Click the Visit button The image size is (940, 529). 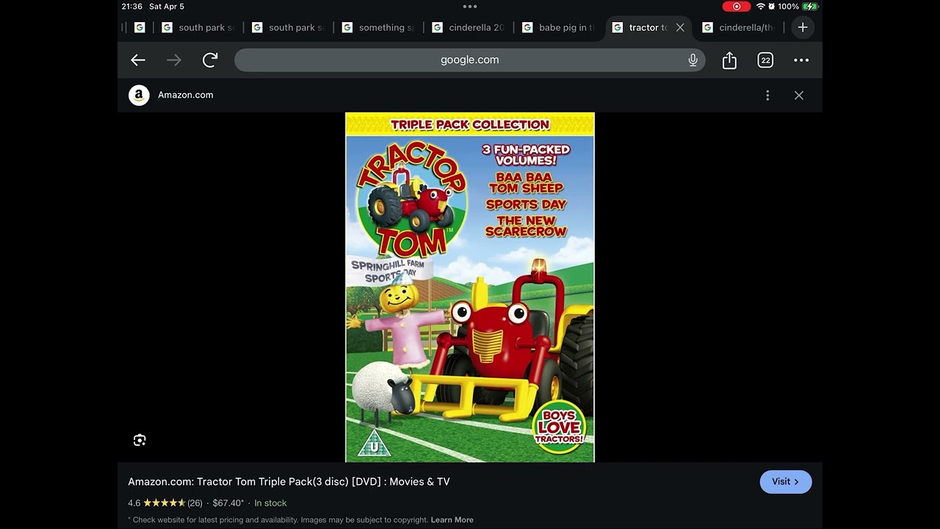point(785,482)
